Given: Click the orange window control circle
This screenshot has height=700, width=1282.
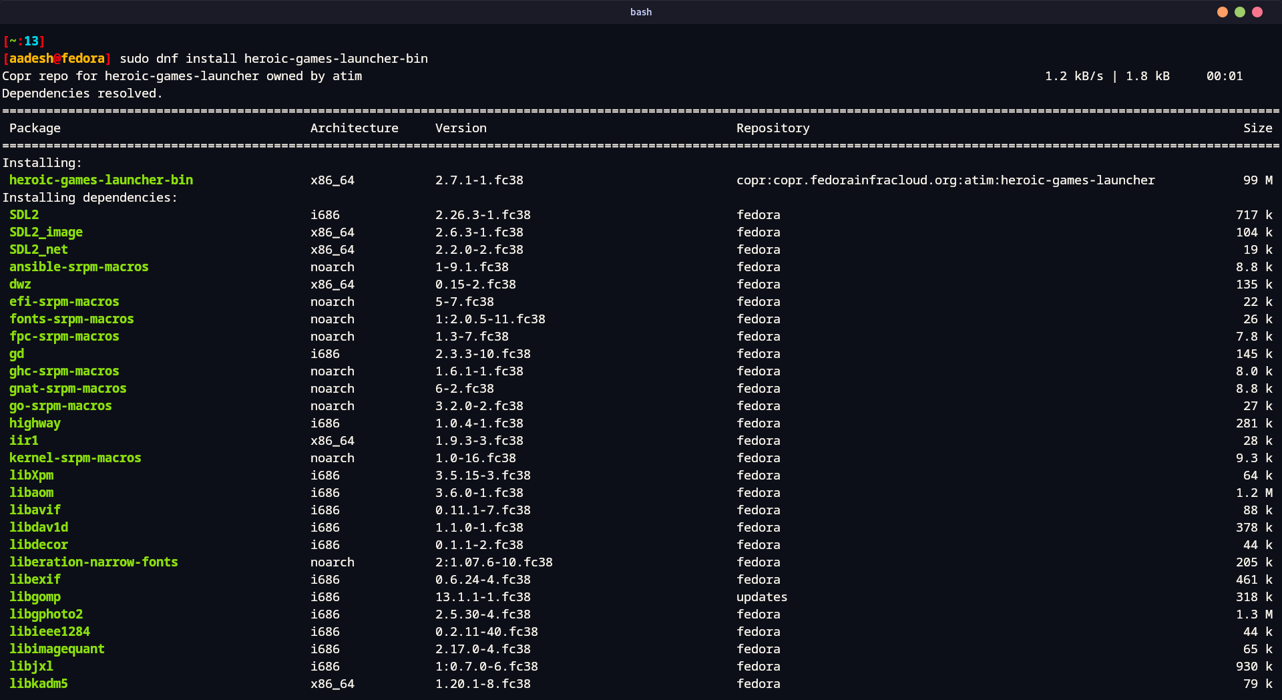Looking at the screenshot, I should click(x=1222, y=12).
